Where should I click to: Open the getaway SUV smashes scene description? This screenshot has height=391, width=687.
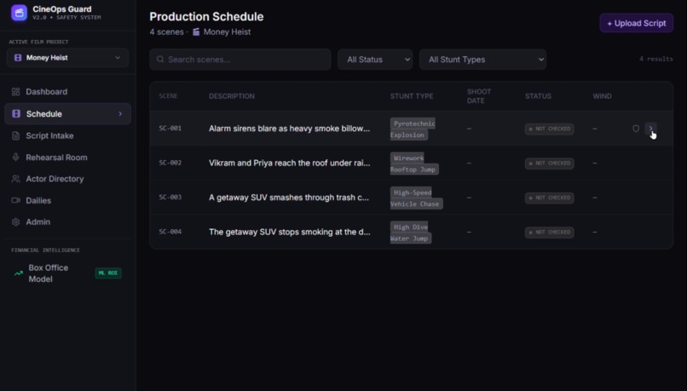click(x=289, y=198)
